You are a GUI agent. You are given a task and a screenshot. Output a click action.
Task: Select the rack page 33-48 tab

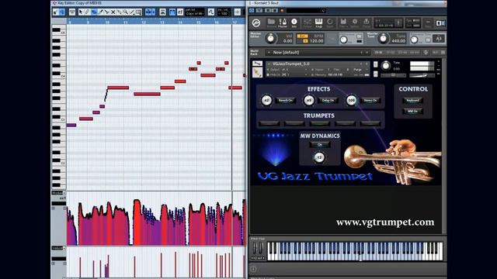[x=402, y=53]
